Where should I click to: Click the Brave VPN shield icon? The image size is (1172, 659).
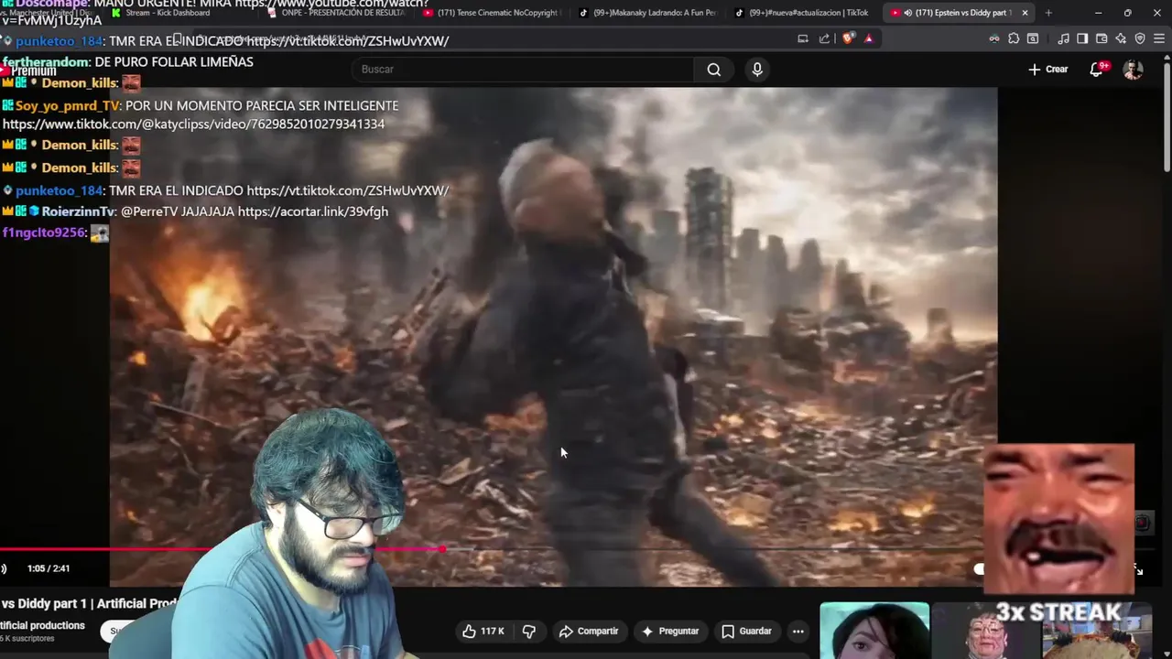point(1140,38)
